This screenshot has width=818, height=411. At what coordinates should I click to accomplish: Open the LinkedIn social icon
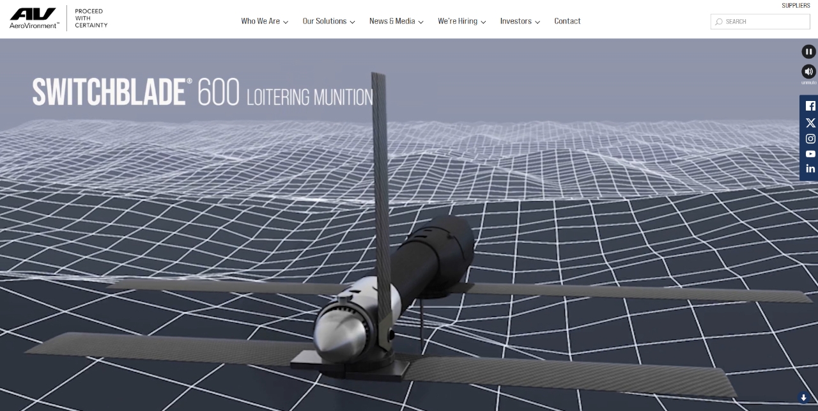[810, 169]
